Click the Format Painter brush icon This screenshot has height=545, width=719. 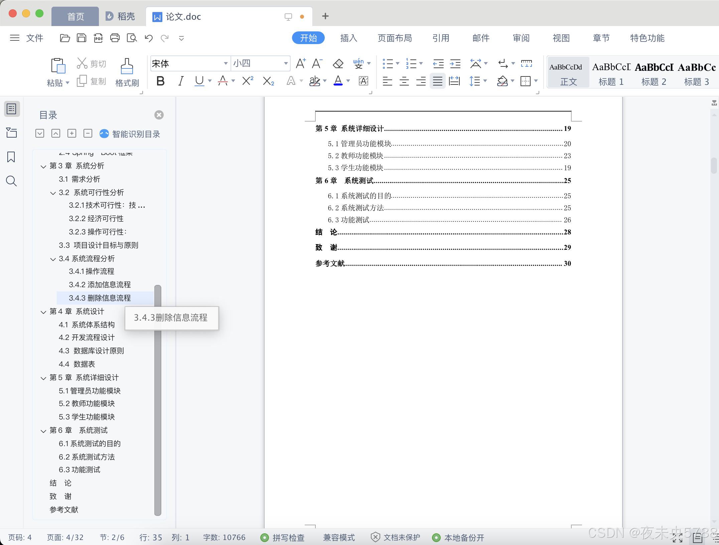click(x=127, y=66)
